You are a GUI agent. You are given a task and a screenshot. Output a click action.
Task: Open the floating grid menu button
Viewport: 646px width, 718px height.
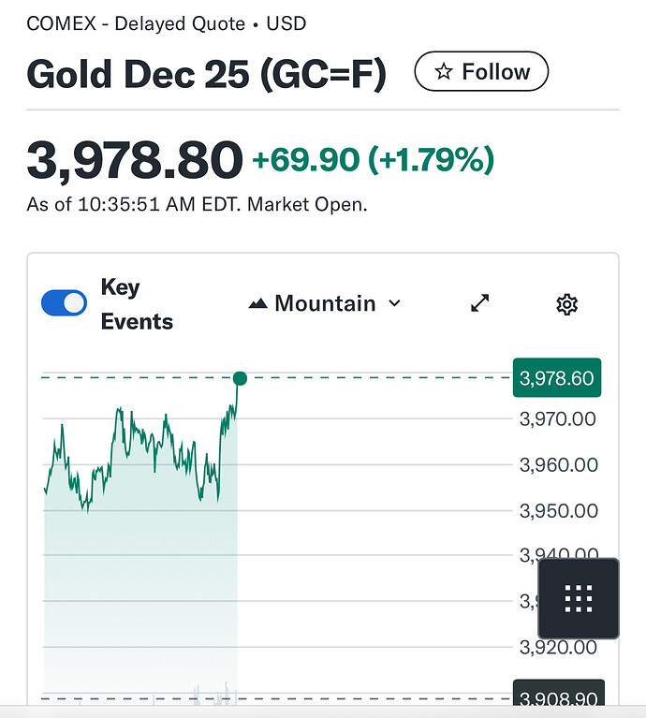tap(579, 598)
